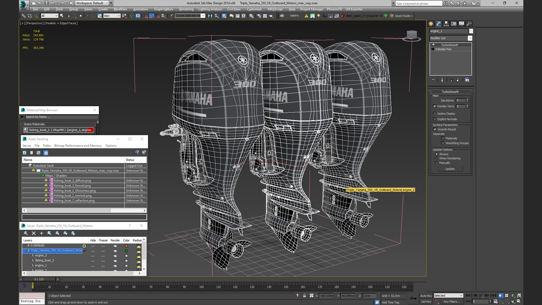
Task: Toggle Angle Snap in main toolbar
Action: pyautogui.click(x=152, y=16)
